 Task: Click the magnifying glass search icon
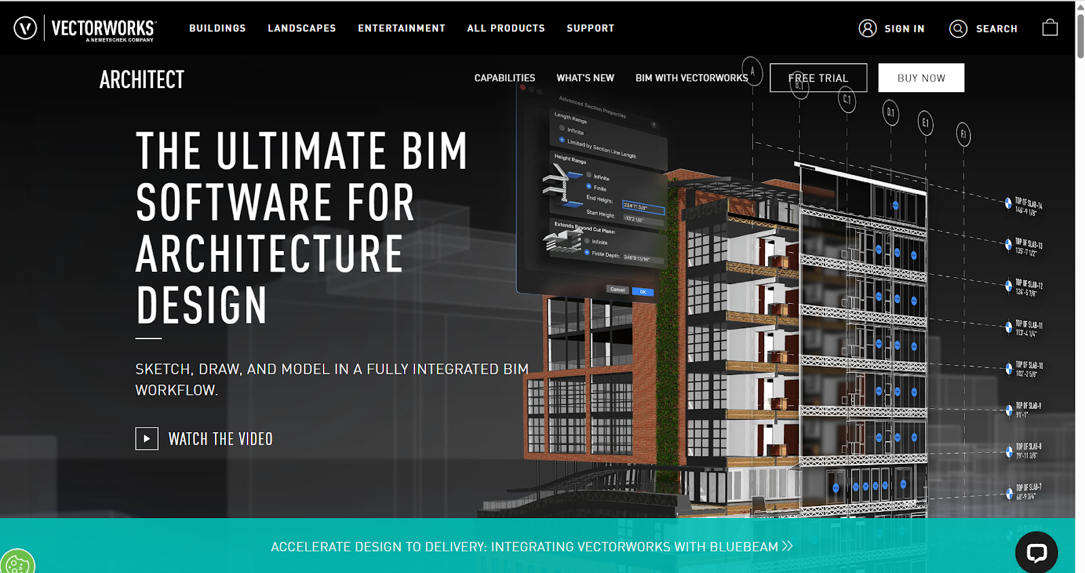[958, 28]
